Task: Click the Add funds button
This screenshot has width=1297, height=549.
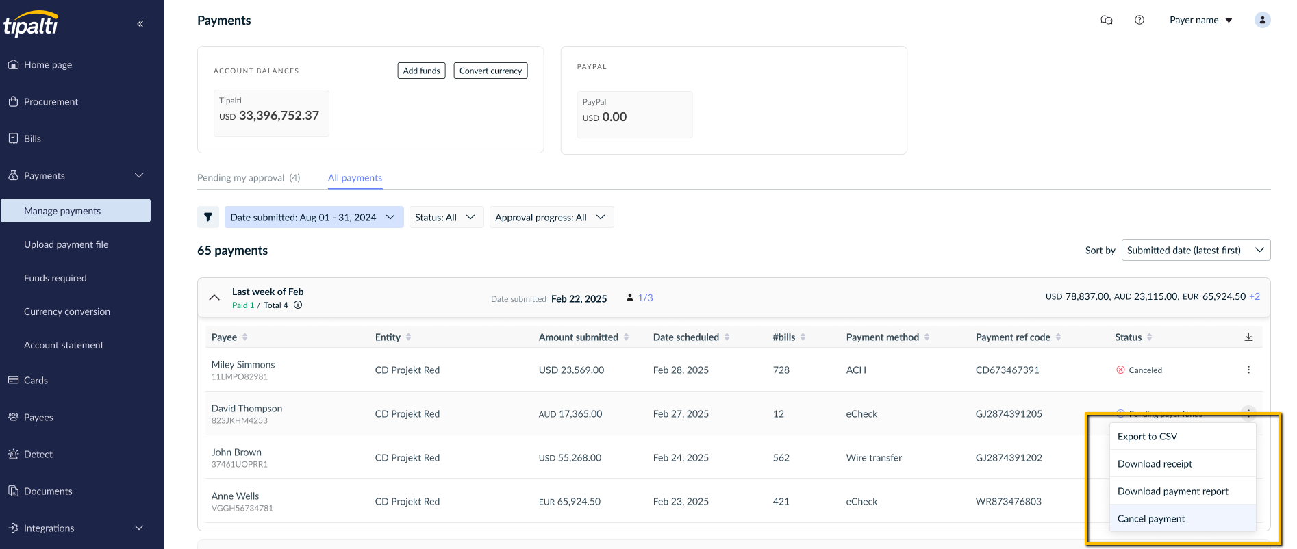Action: (421, 71)
